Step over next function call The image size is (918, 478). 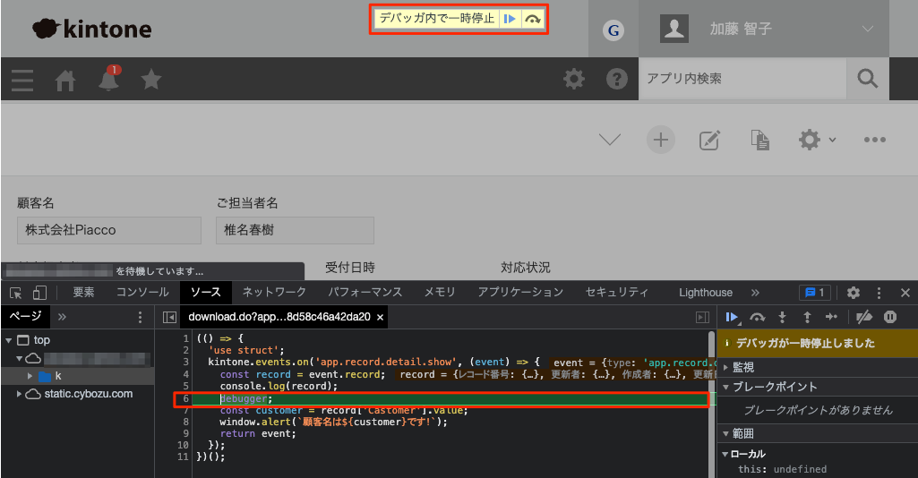click(758, 317)
